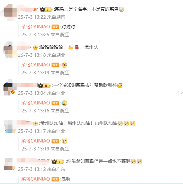The width and height of the screenshot is (183, 184).
Task: Click the timestamp 25-7-3 13:22 来自湖南
Action: coord(42,17)
